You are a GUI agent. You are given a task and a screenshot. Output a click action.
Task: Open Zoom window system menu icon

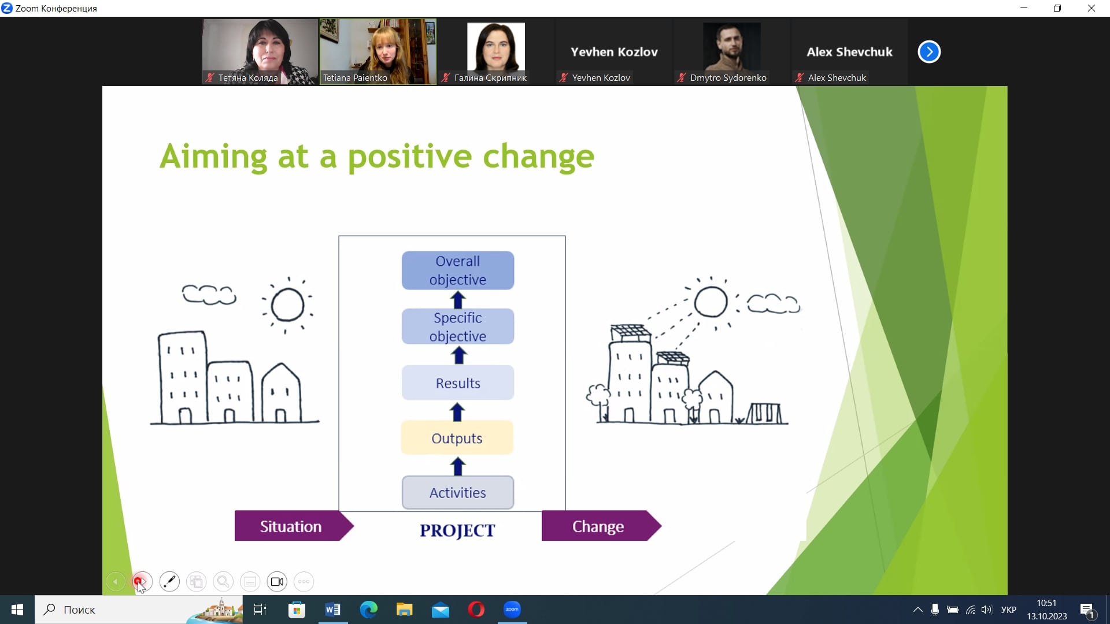tap(7, 8)
